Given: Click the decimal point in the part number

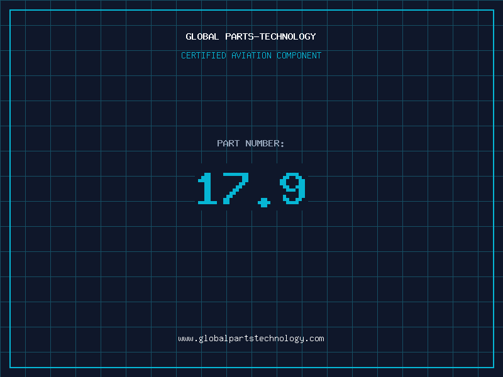Looking at the screenshot, I should (x=263, y=202).
